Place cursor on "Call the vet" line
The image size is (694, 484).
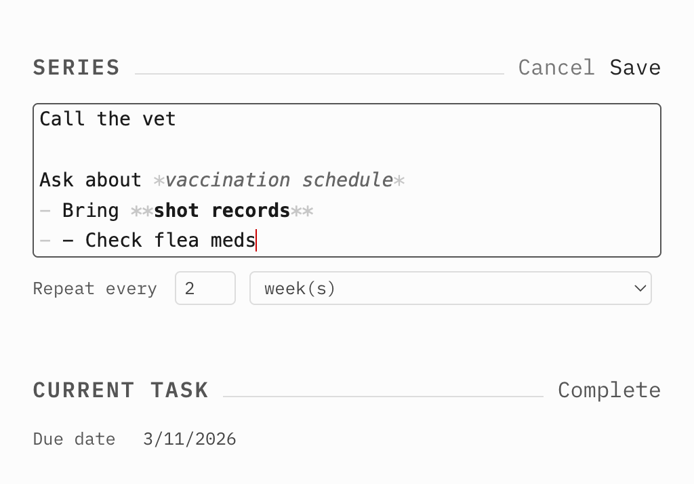click(x=108, y=119)
